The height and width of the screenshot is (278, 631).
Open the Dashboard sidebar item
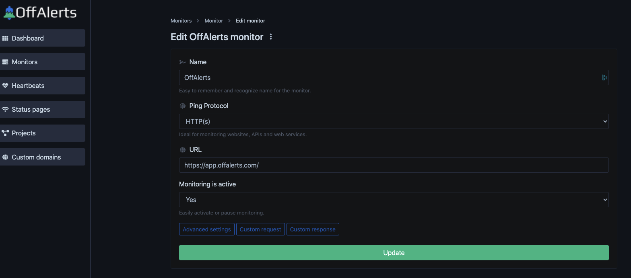coord(42,38)
